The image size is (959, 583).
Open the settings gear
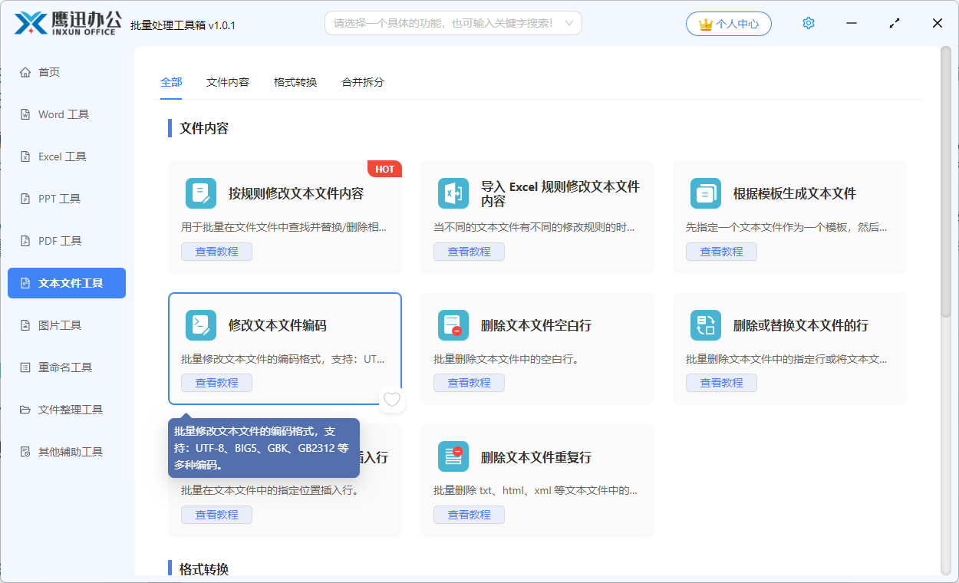pos(808,23)
